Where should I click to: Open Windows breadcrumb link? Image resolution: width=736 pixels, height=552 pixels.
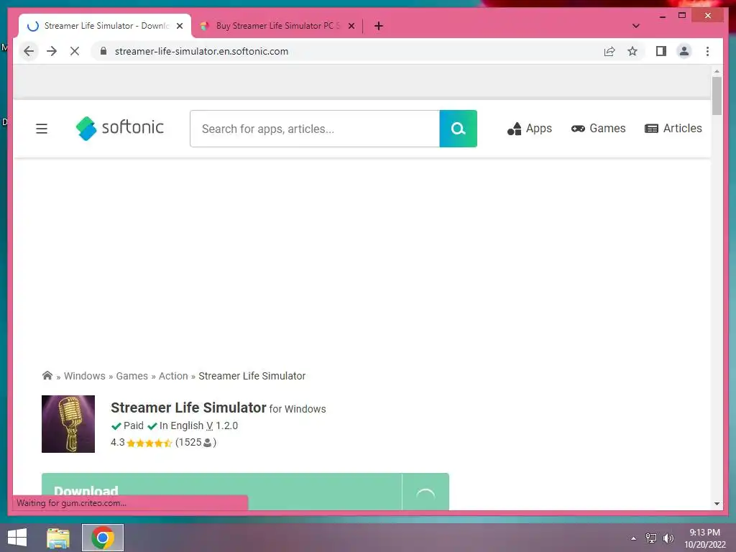click(x=85, y=376)
